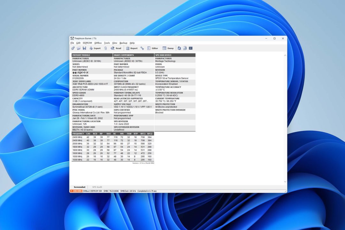Open the Backup menu

[x=123, y=43]
